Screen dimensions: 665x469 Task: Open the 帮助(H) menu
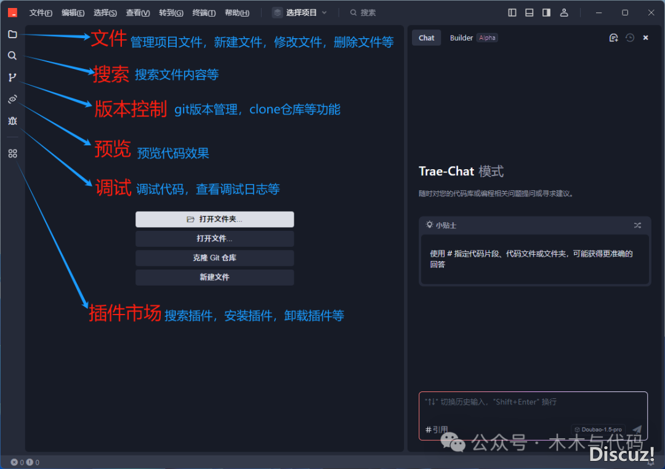[x=237, y=13]
